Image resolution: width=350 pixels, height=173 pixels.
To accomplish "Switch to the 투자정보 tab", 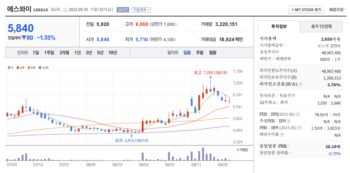I will 279,27.
